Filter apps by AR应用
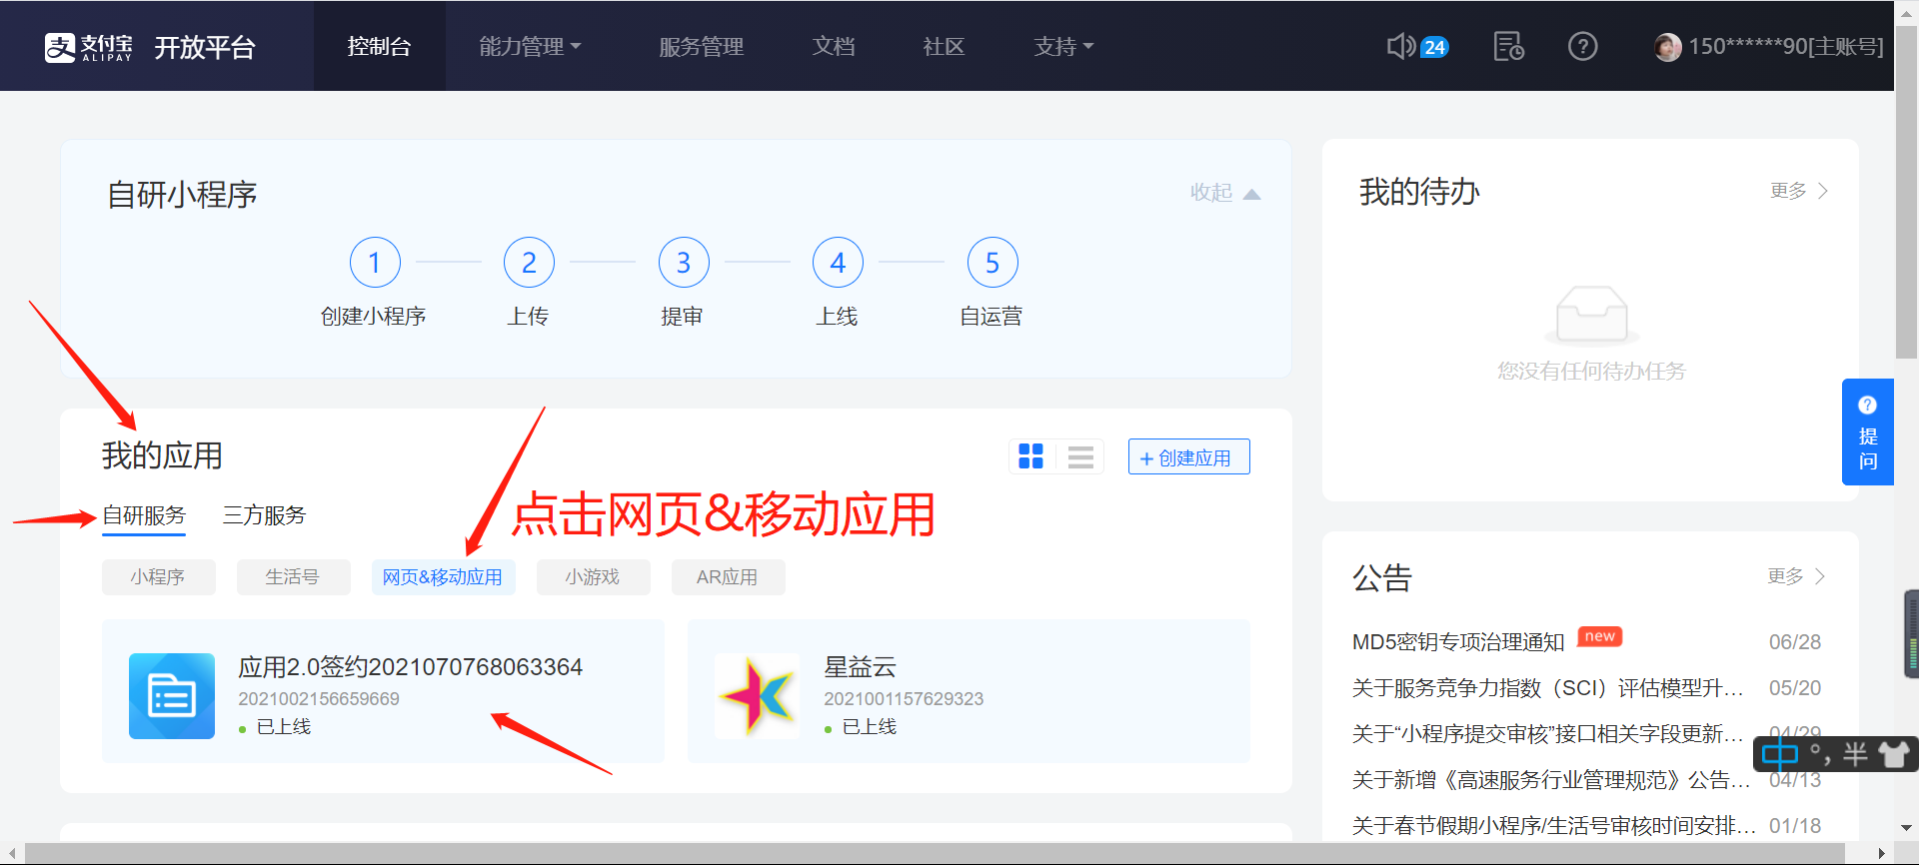Viewport: 1919px width, 865px height. [728, 577]
